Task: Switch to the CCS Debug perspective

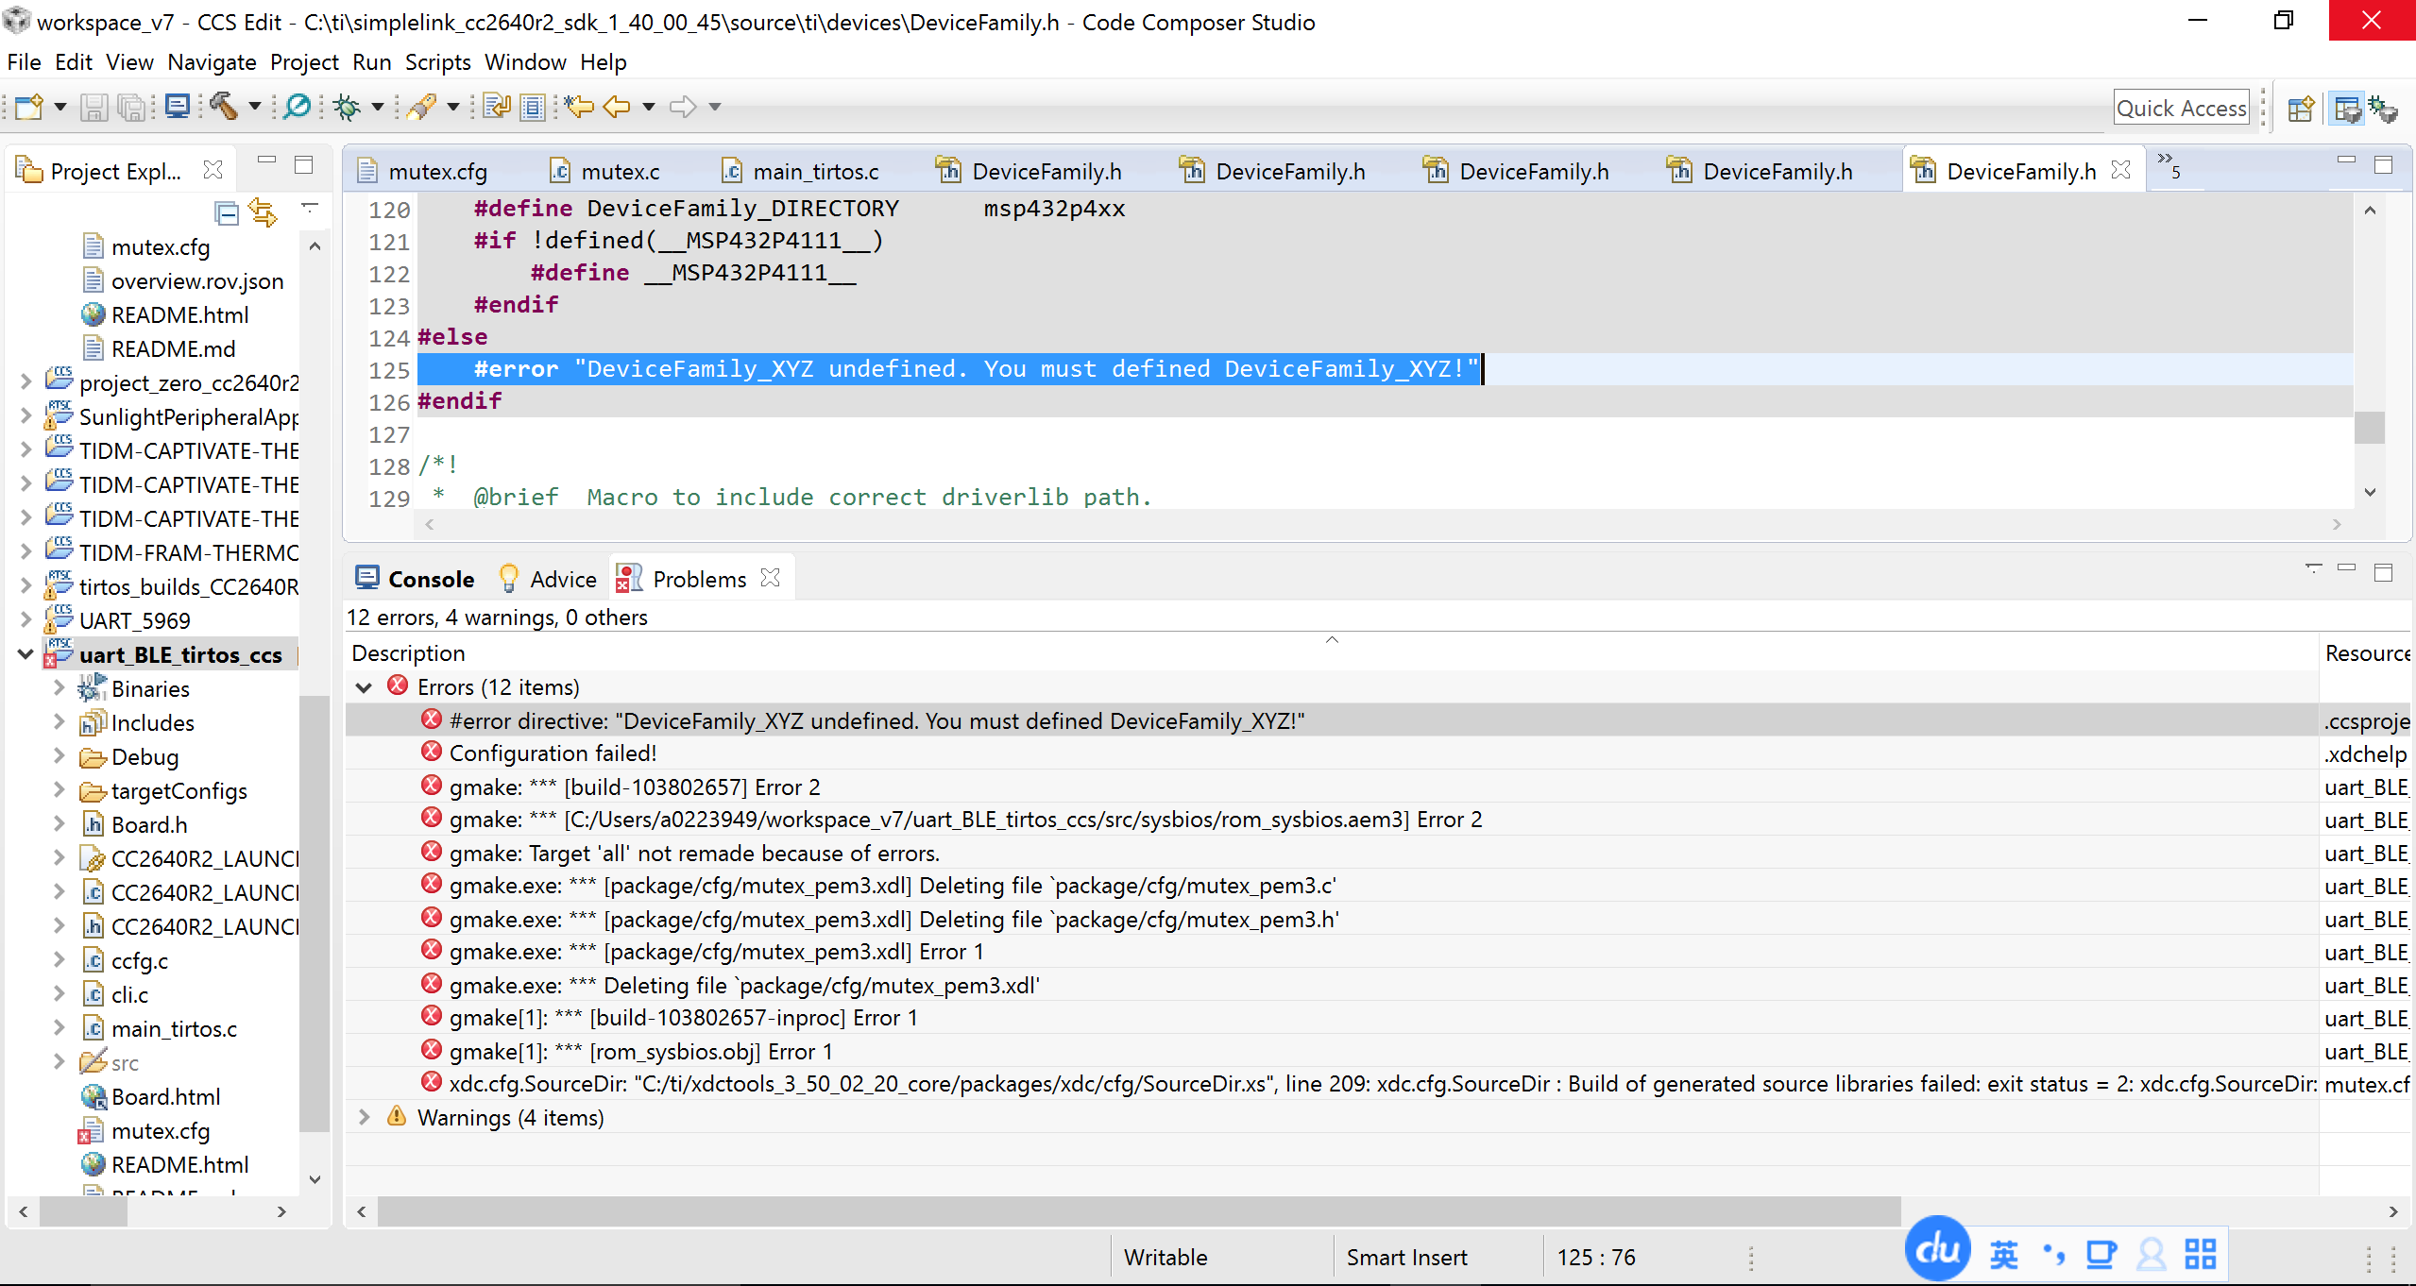Action: (2384, 109)
